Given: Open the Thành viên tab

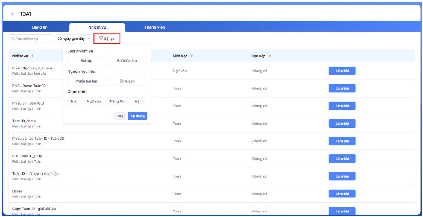Looking at the screenshot, I should pos(154,27).
